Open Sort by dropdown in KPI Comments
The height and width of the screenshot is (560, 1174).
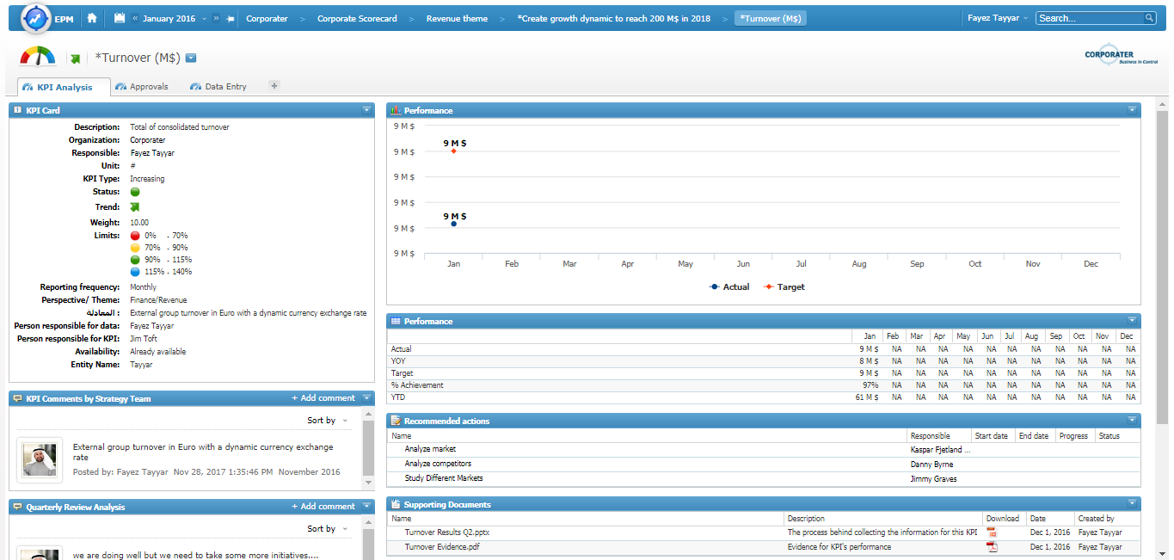coord(328,421)
